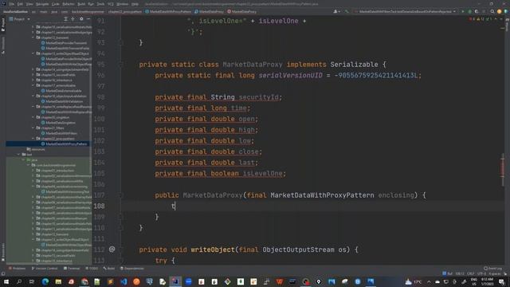
Task: Click the IntelliJ IDEA taskbar icon
Action: pyautogui.click(x=175, y=281)
